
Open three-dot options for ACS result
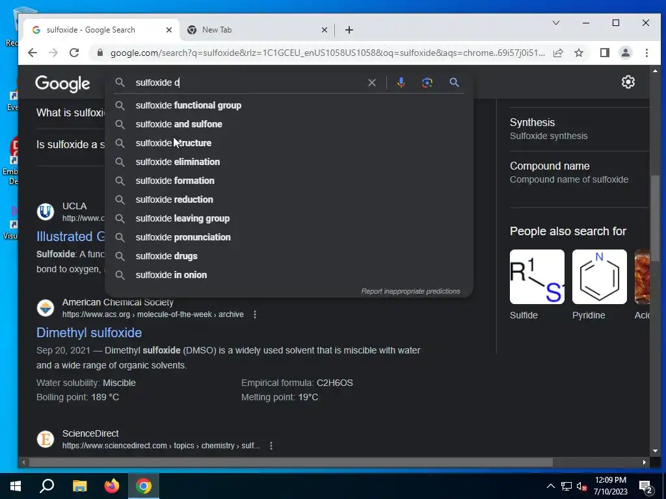click(255, 314)
